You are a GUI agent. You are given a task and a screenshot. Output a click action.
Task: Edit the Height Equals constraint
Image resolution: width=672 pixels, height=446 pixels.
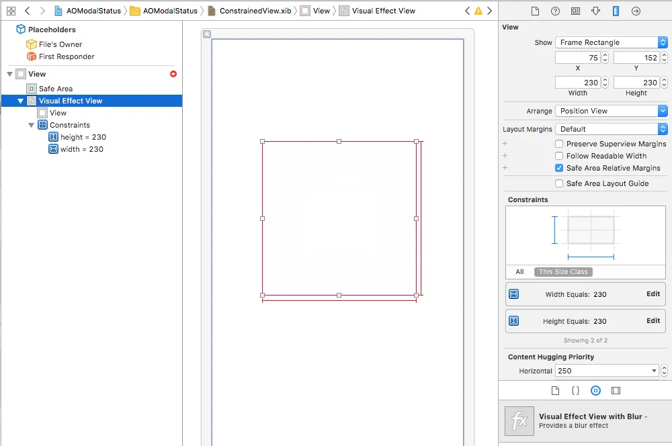[653, 321]
